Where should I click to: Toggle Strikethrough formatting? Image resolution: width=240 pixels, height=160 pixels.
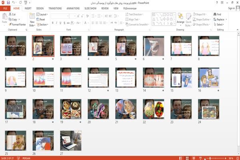pyautogui.click(x=68, y=23)
